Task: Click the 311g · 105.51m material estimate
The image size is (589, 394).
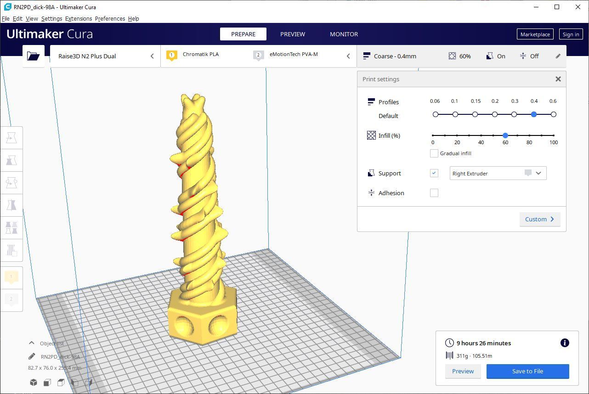Action: click(474, 355)
